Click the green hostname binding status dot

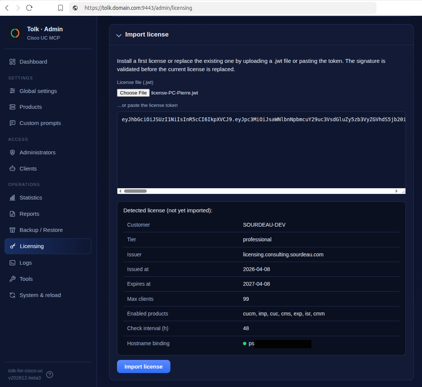[244, 344]
